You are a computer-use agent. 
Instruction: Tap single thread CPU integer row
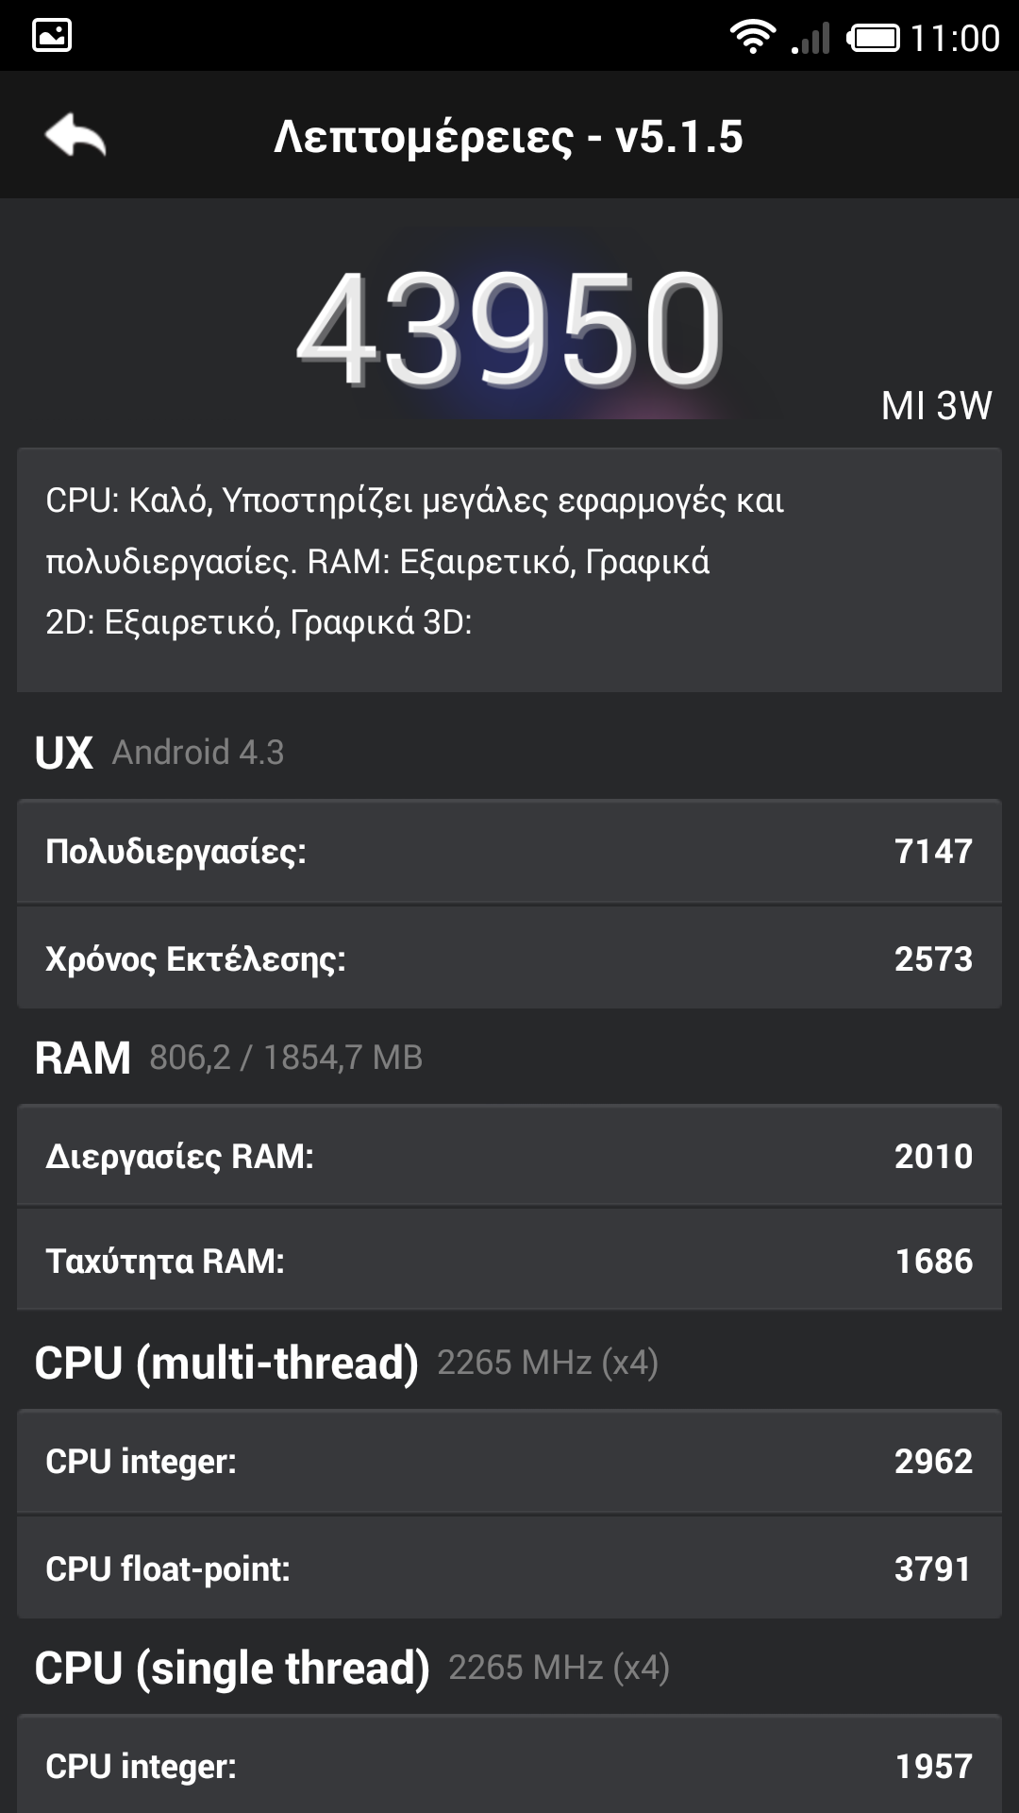[509, 1766]
